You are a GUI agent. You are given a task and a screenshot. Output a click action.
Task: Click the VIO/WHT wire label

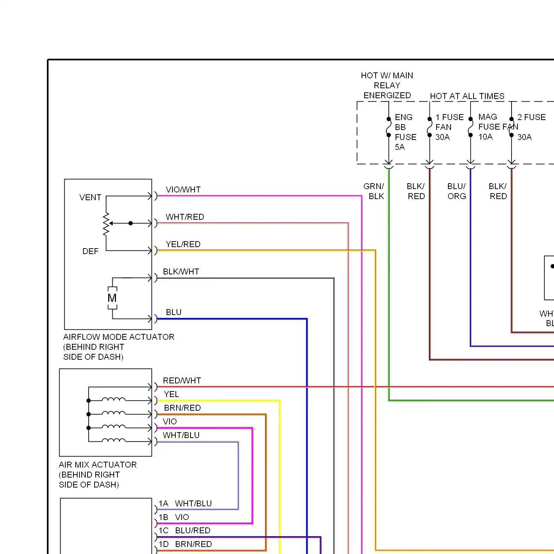point(183,189)
